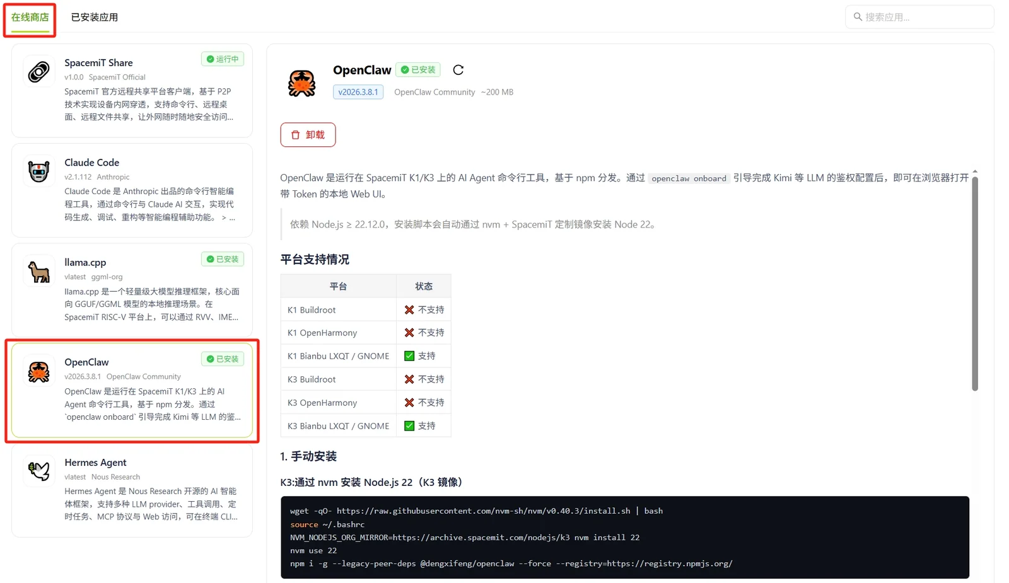Click the K3 nvm install subheading
1009x583 pixels.
coord(373,482)
